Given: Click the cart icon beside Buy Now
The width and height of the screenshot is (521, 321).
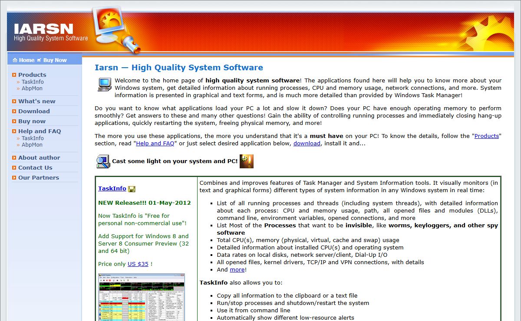Looking at the screenshot, I should coord(39,60).
